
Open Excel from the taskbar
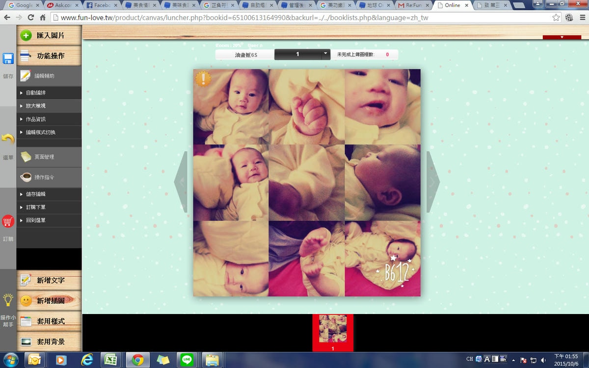pyautogui.click(x=111, y=360)
